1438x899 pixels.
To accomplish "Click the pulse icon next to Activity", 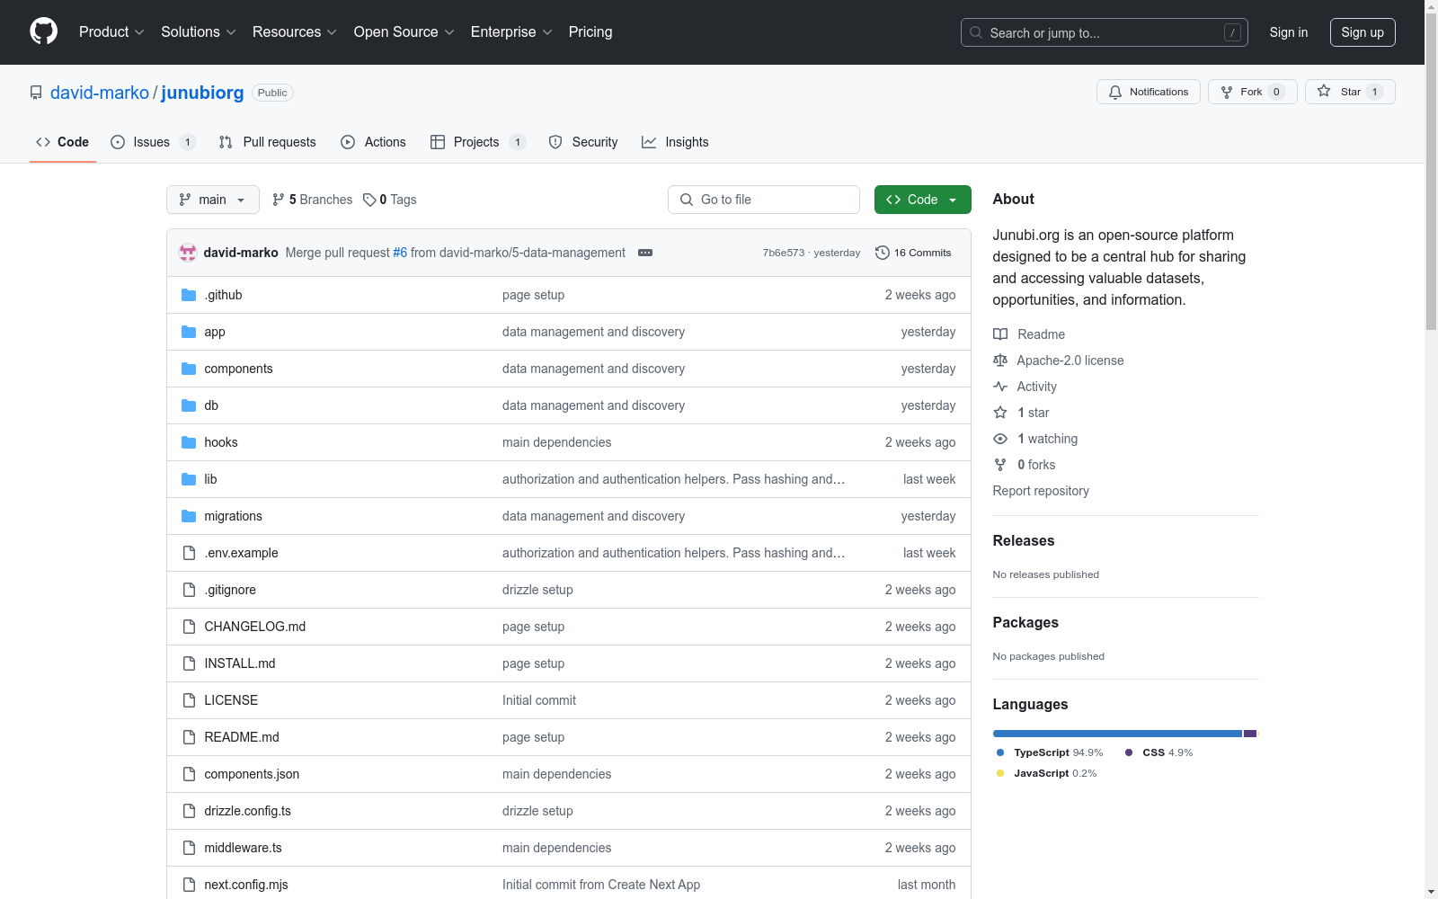I will [x=1000, y=387].
